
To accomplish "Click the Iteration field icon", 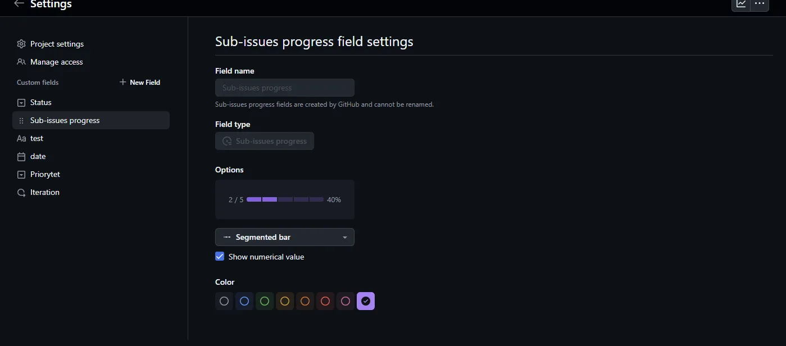I will pyautogui.click(x=21, y=192).
